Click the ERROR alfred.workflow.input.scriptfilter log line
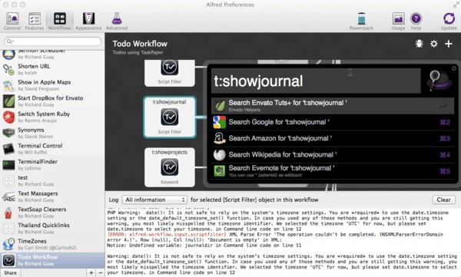The image size is (461, 277). tap(275, 237)
